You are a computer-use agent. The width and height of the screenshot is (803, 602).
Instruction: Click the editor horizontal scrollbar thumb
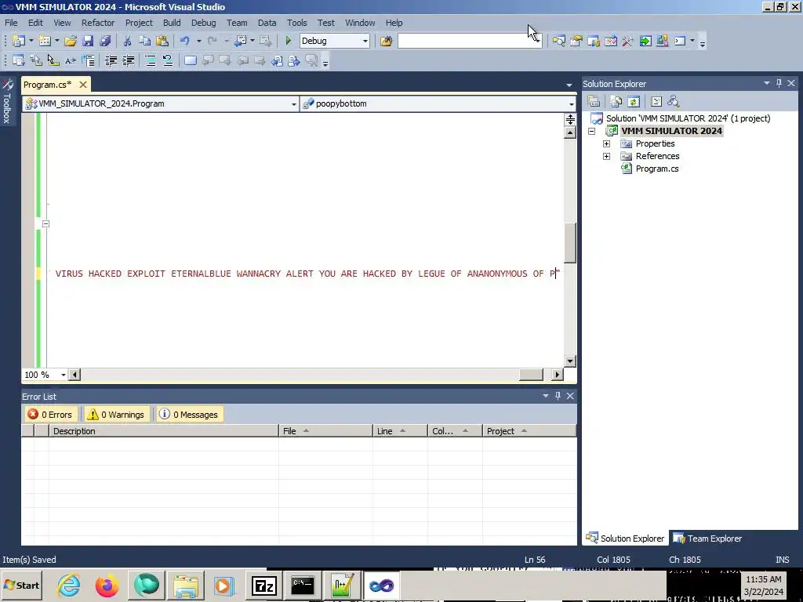coord(531,375)
